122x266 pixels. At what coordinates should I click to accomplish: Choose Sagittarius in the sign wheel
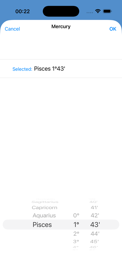click(45, 202)
